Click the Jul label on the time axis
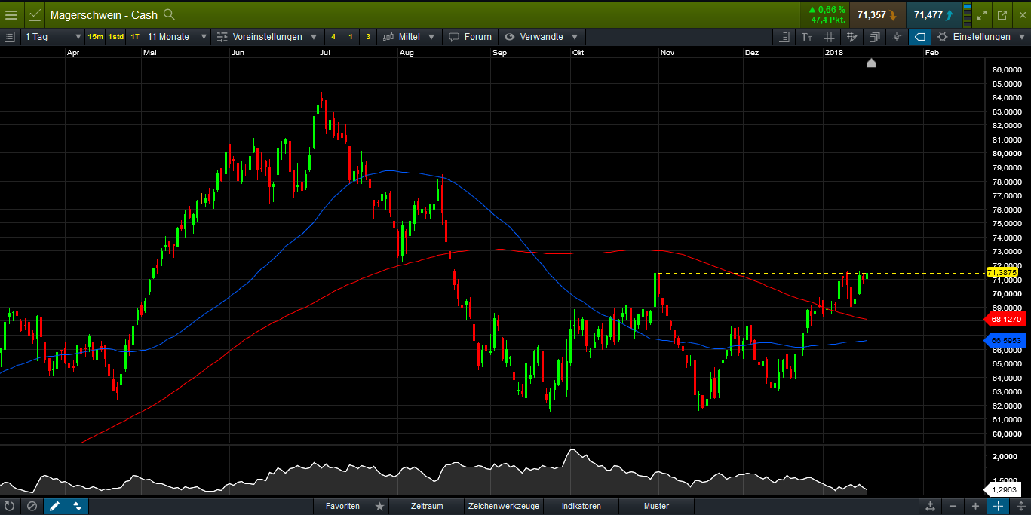Image resolution: width=1031 pixels, height=515 pixels. coord(325,53)
